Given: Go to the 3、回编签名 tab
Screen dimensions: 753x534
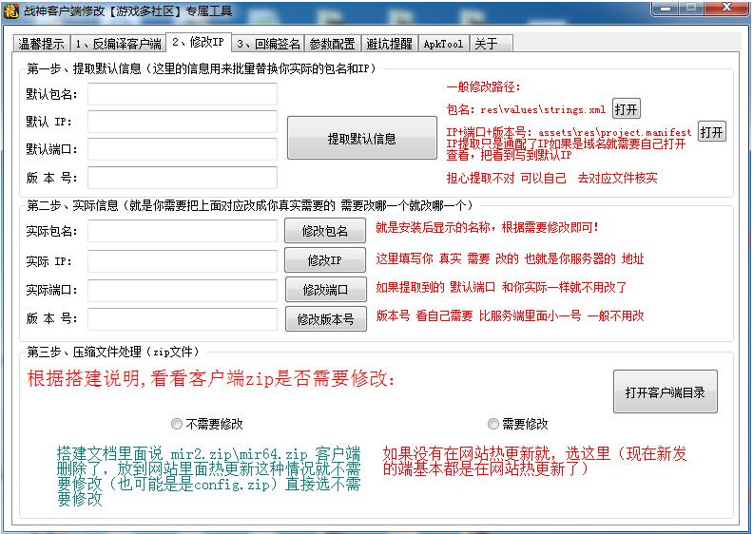Looking at the screenshot, I should pyautogui.click(x=269, y=44).
